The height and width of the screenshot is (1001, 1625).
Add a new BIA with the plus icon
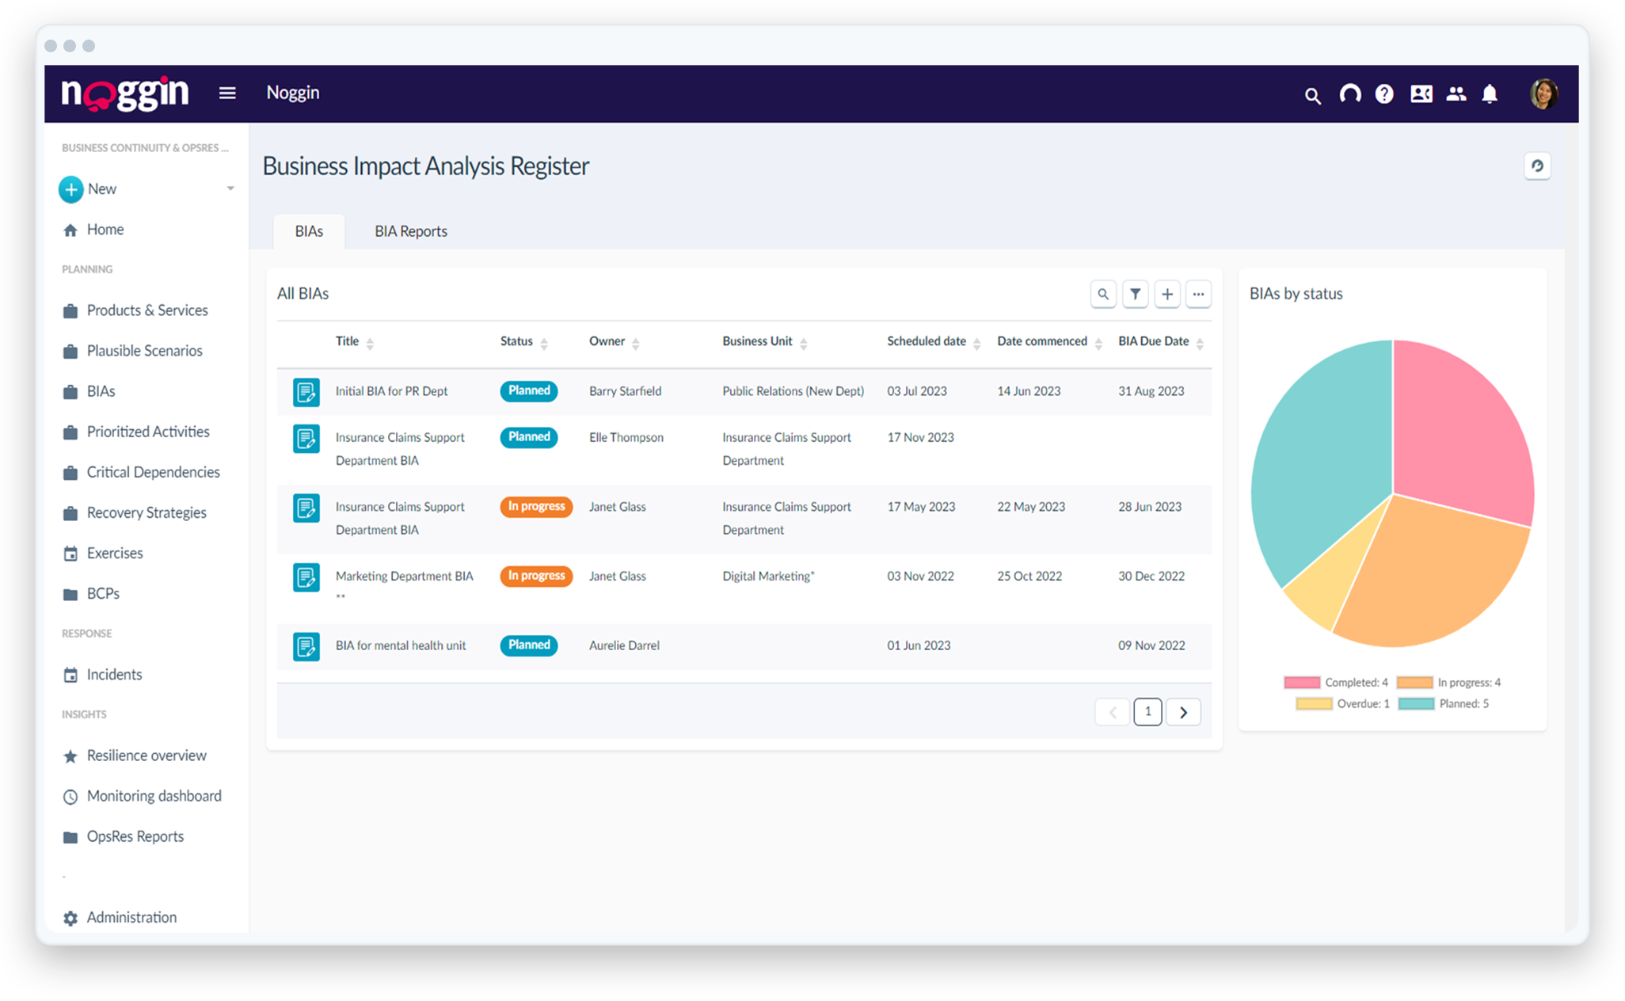tap(1167, 294)
